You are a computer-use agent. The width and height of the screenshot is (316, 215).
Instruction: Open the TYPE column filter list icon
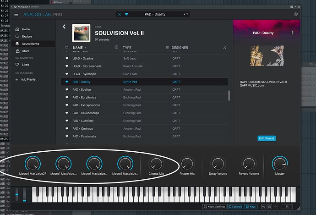[167, 48]
